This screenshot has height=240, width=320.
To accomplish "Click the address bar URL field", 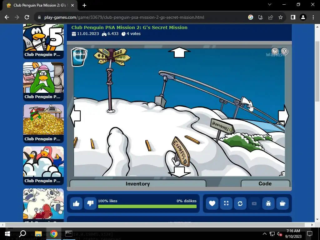I will 124,17.
